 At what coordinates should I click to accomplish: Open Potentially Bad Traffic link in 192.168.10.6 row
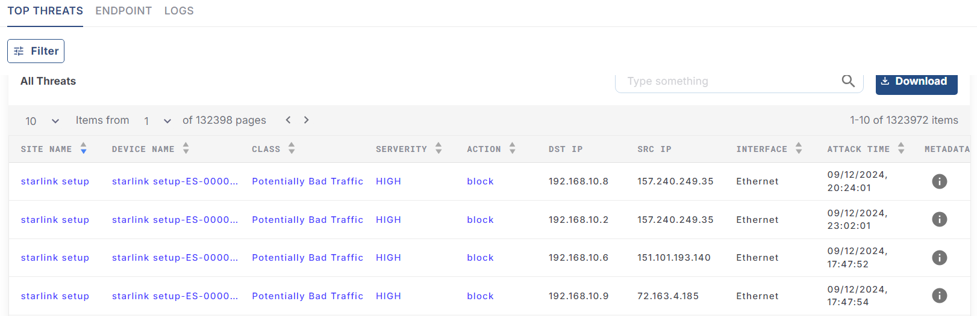307,258
